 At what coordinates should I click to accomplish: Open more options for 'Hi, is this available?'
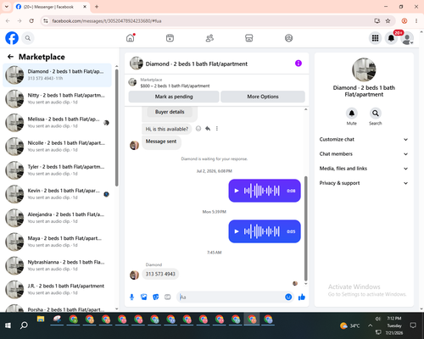[x=217, y=129]
